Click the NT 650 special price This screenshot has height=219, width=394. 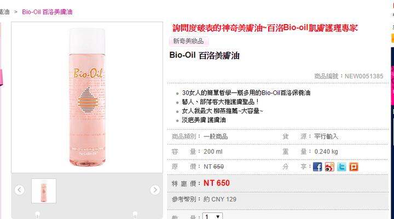pyautogui.click(x=217, y=183)
